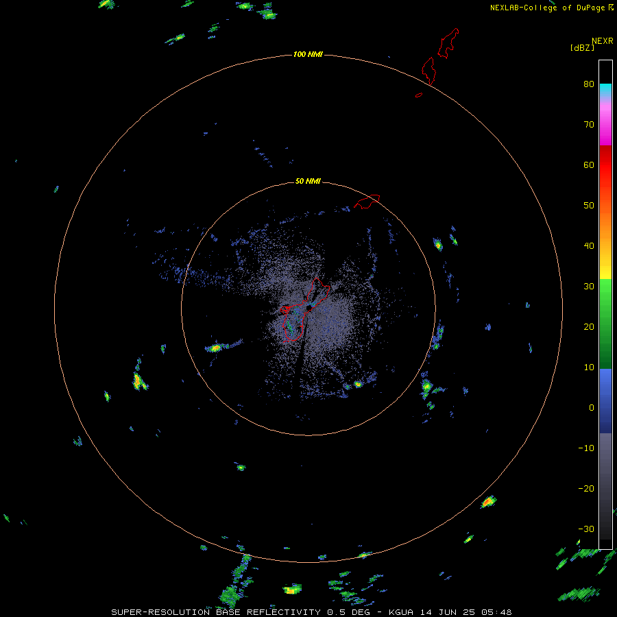Click the 'KGUA' station identifier in the caption

tap(400, 612)
